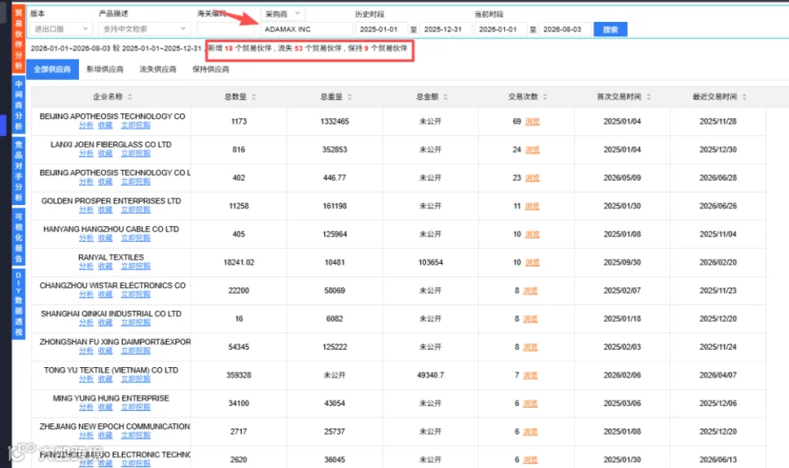Click the current end date 2026-08-03 field

pos(565,29)
